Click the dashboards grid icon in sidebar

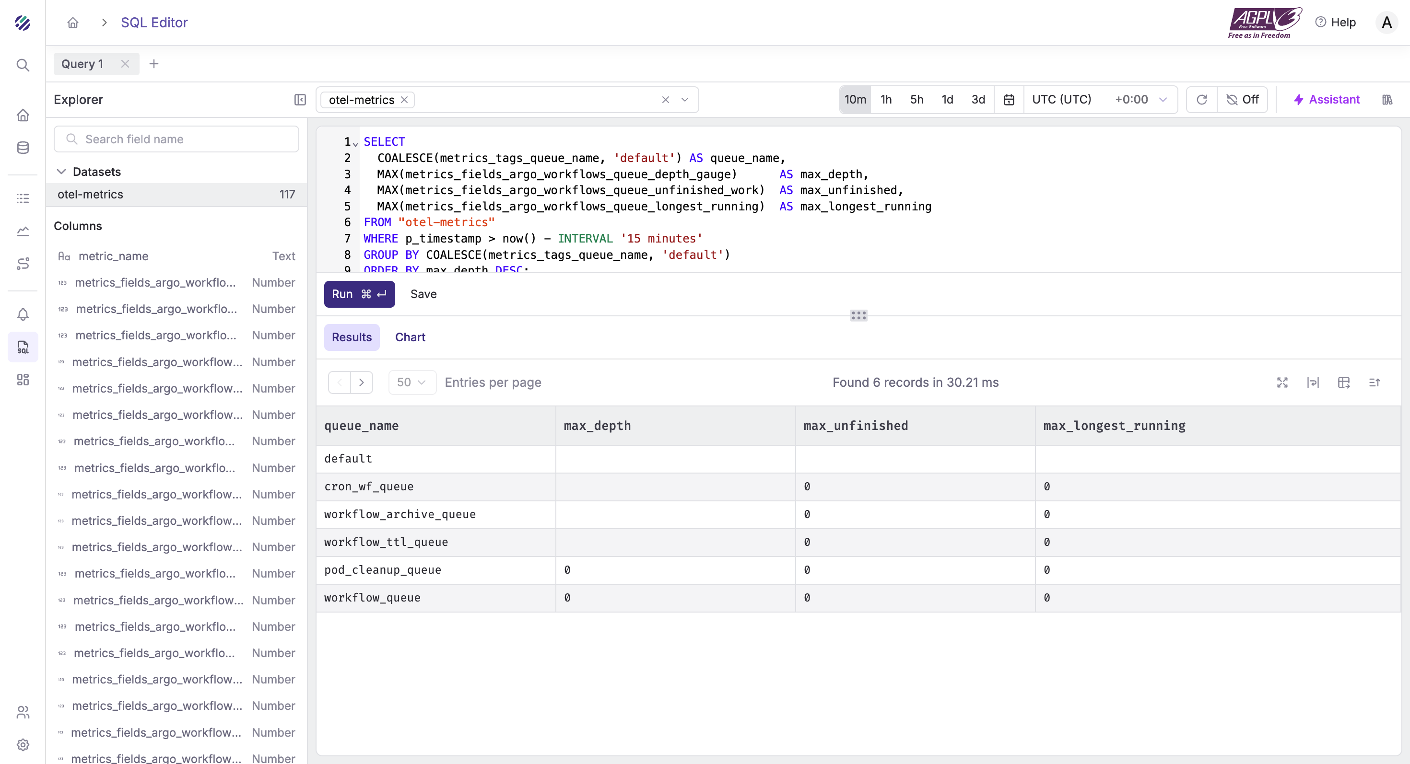23,380
